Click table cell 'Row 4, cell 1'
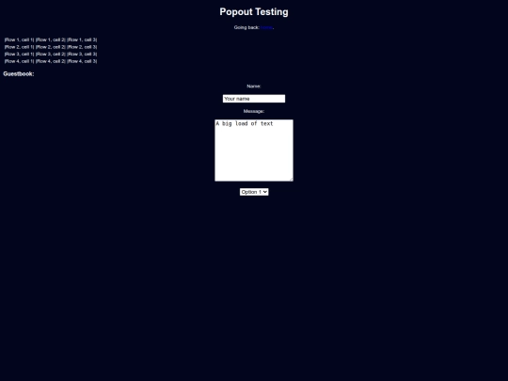 pyautogui.click(x=19, y=61)
